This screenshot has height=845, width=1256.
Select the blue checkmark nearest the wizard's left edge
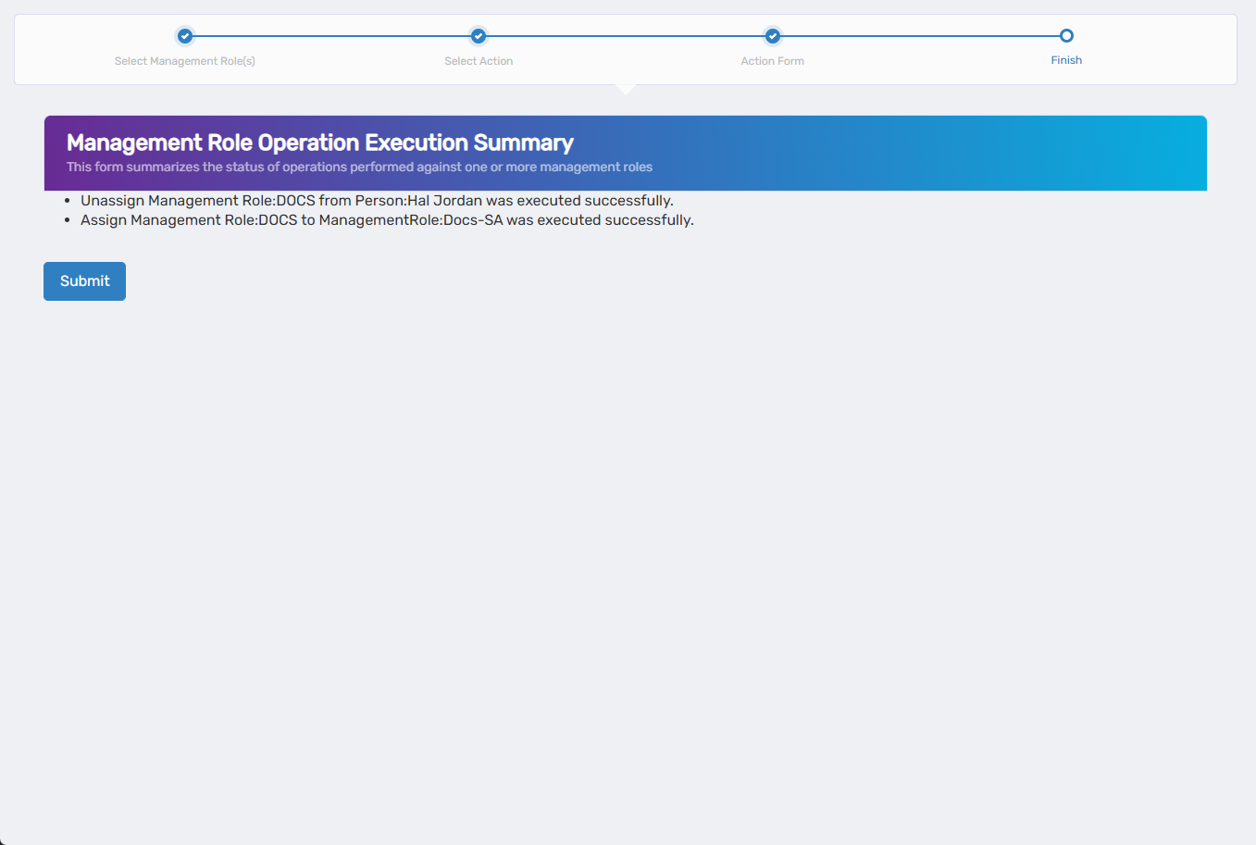coord(184,35)
